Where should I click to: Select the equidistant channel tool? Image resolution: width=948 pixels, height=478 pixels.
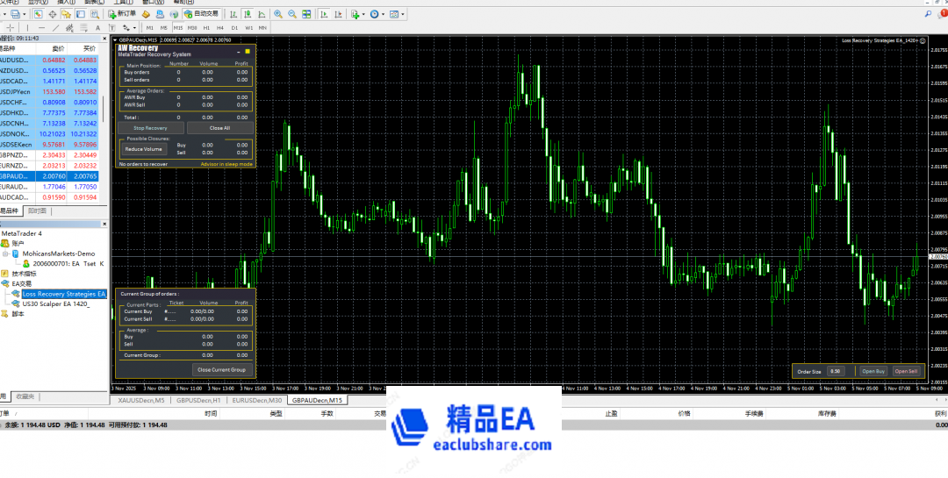click(x=69, y=28)
